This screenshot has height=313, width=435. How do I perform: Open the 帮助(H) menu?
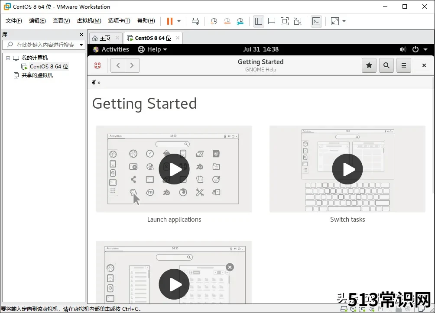tap(146, 21)
